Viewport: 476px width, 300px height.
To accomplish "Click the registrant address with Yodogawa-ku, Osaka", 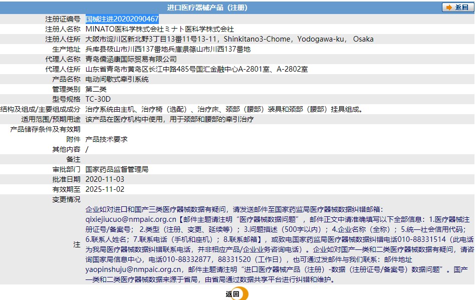I will pyautogui.click(x=229, y=39).
